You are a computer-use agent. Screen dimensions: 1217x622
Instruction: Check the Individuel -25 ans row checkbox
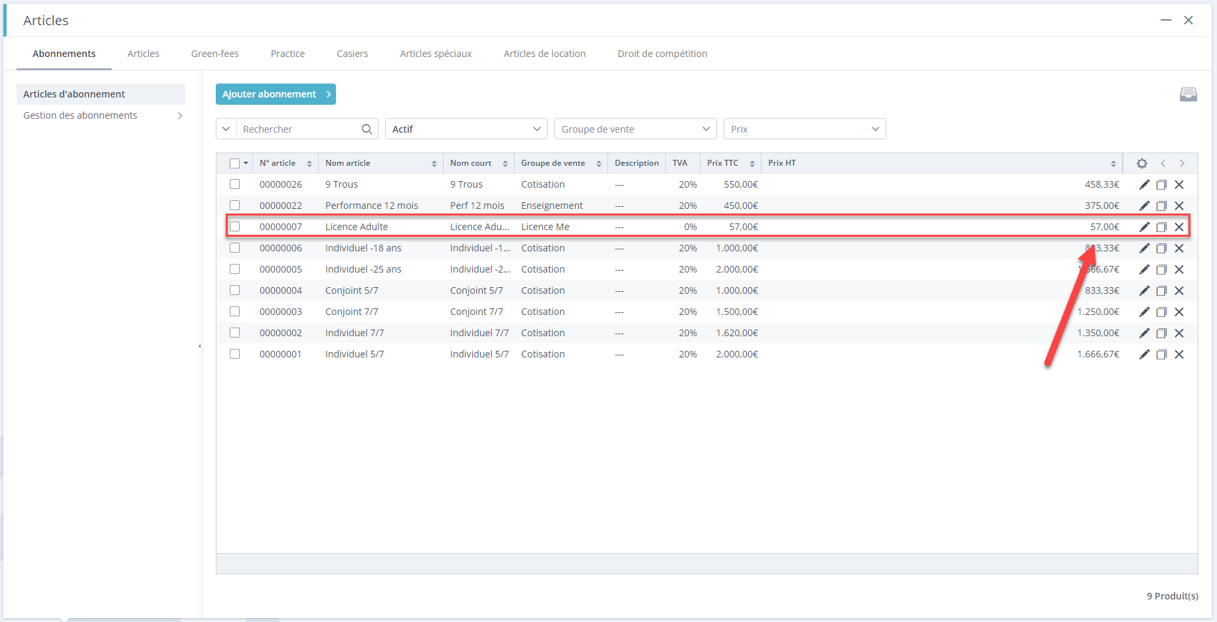[234, 269]
